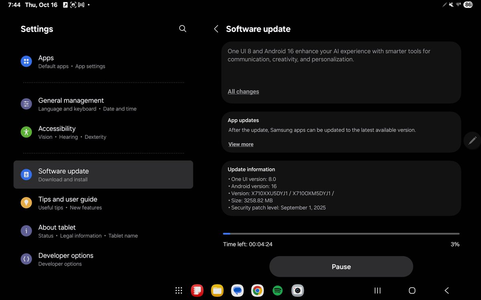
Task: Tap the Back navigation button
Action: pyautogui.click(x=447, y=291)
